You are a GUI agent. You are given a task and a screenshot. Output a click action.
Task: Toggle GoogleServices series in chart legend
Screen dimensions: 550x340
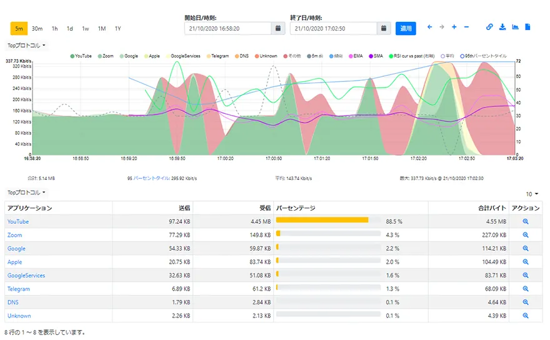[182, 56]
